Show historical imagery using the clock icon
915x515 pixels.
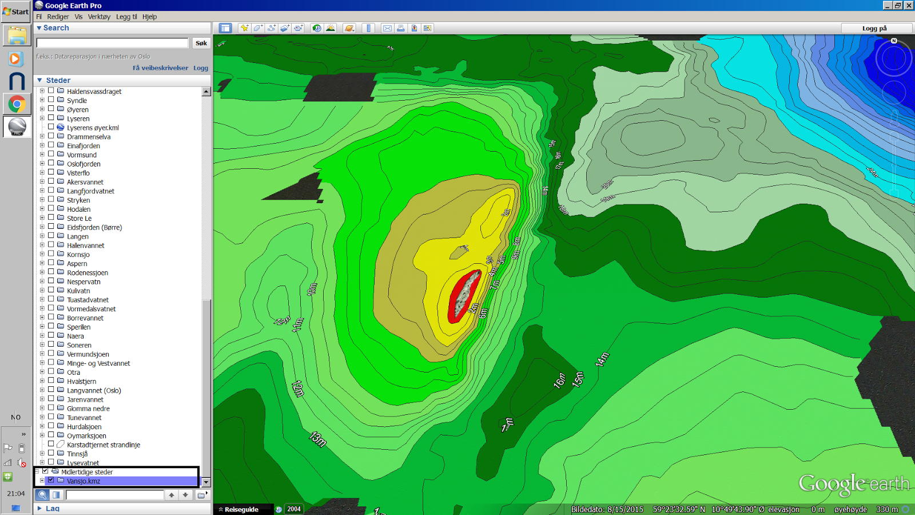click(x=317, y=28)
